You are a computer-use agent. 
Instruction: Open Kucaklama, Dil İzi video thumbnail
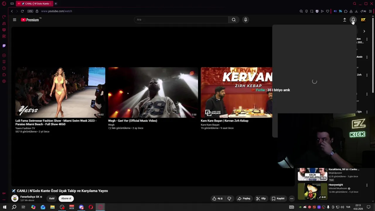coord(312,174)
